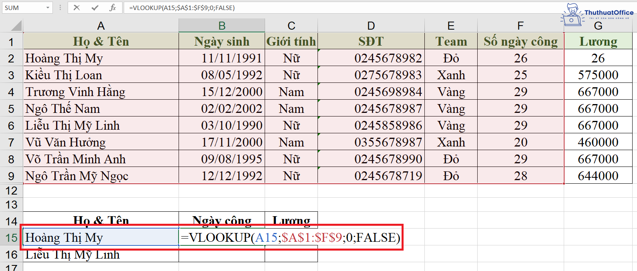This screenshot has height=271, width=637.
Task: Click 'Ngày công' header in row 14
Action: click(x=222, y=220)
